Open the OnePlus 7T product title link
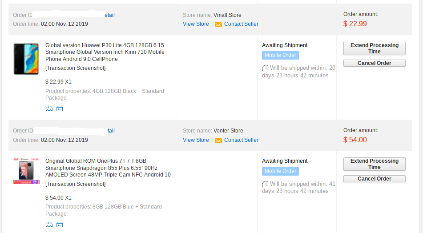This screenshot has width=423, height=233. tap(108, 168)
